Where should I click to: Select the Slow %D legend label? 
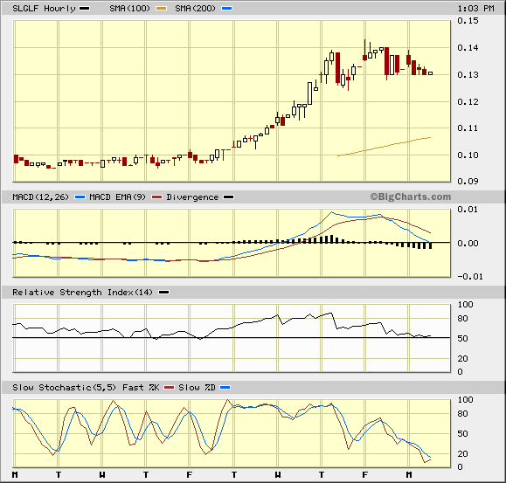click(x=197, y=388)
